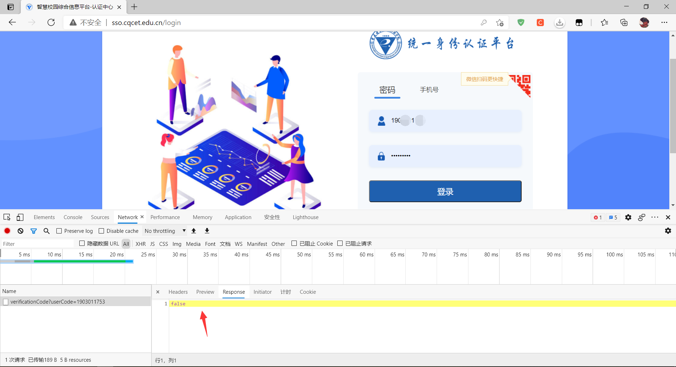Image resolution: width=676 pixels, height=367 pixels.
Task: Export HAR file with download icon
Action: [207, 231]
